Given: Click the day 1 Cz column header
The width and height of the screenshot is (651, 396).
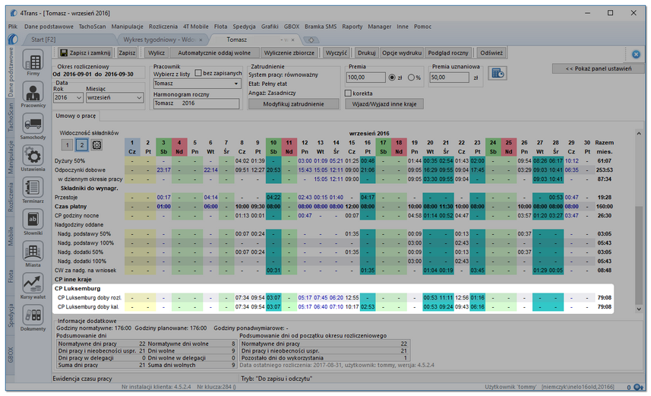Looking at the screenshot, I should point(132,147).
